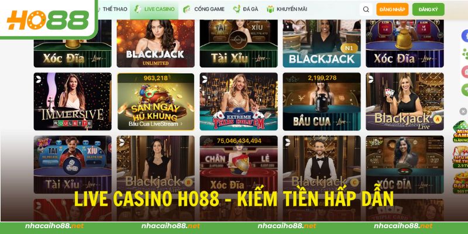Click the search magnifier icon
The image size is (468, 234).
coord(366,9)
